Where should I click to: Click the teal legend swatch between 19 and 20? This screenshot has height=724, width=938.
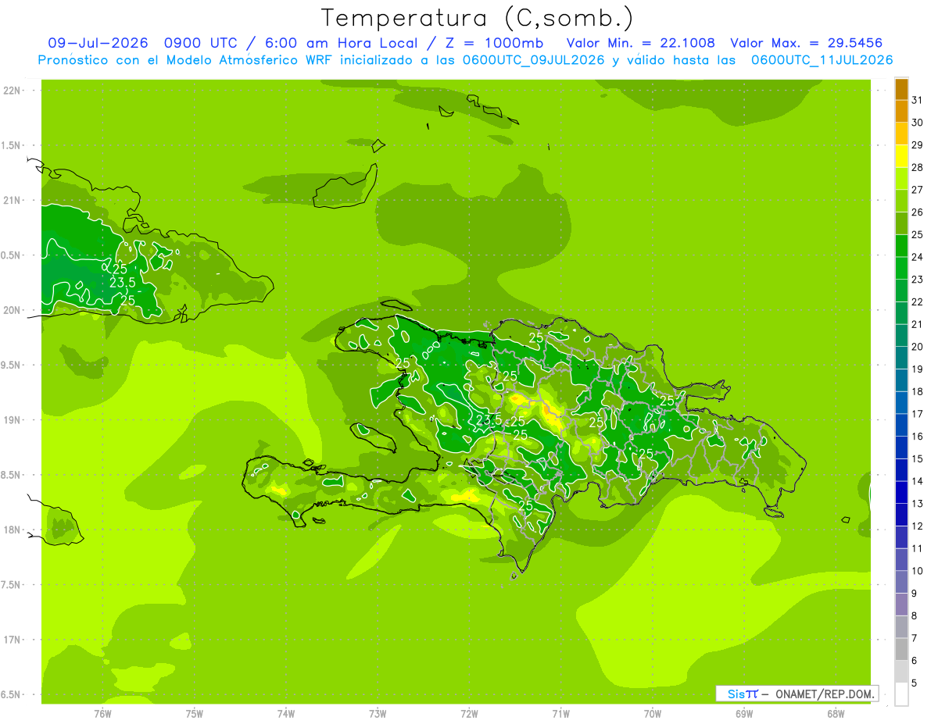pos(901,358)
